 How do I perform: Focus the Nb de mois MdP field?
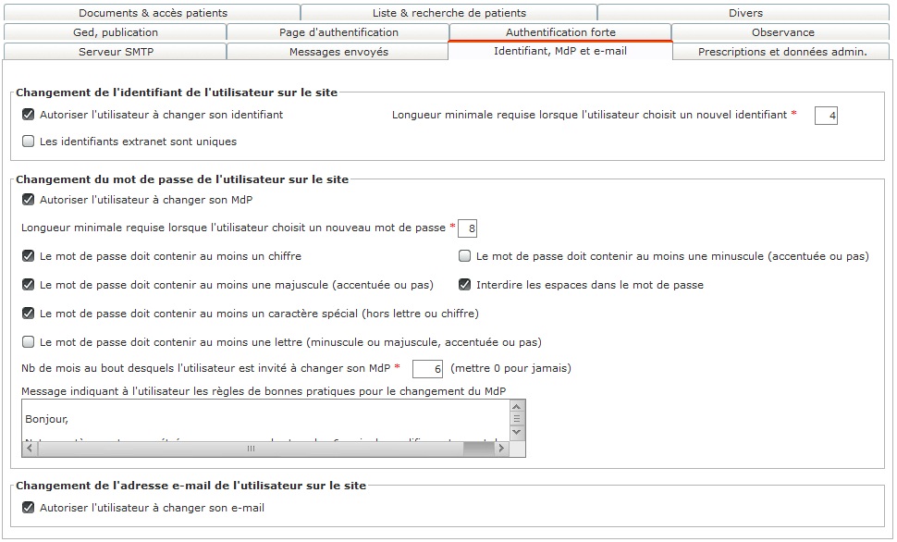[427, 369]
